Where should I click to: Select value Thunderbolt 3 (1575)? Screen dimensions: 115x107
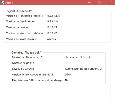tap(77, 57)
